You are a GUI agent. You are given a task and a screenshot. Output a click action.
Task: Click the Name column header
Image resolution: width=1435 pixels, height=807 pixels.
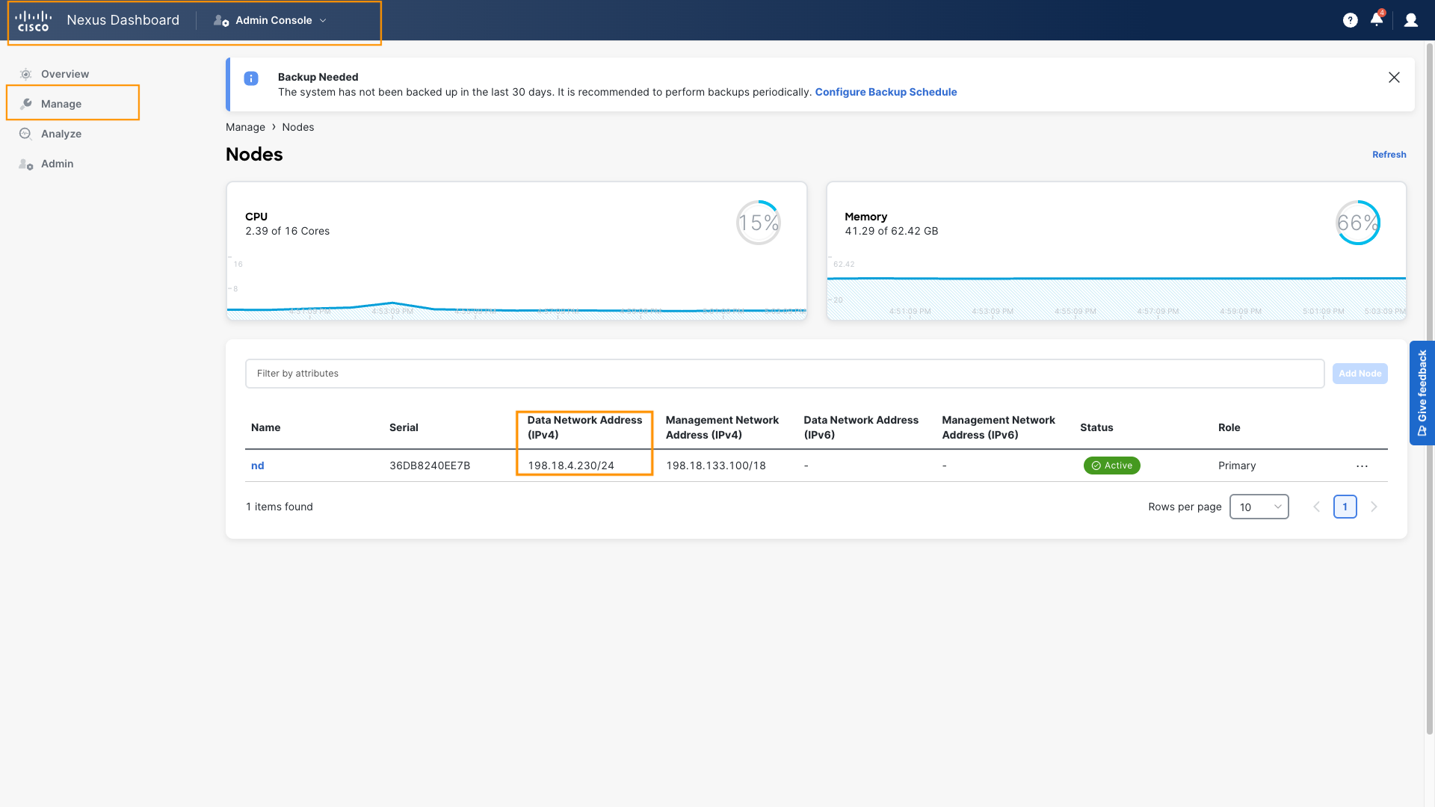[266, 427]
